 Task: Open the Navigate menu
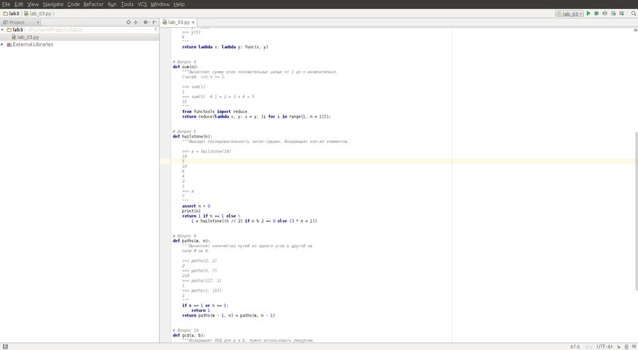pyautogui.click(x=53, y=4)
